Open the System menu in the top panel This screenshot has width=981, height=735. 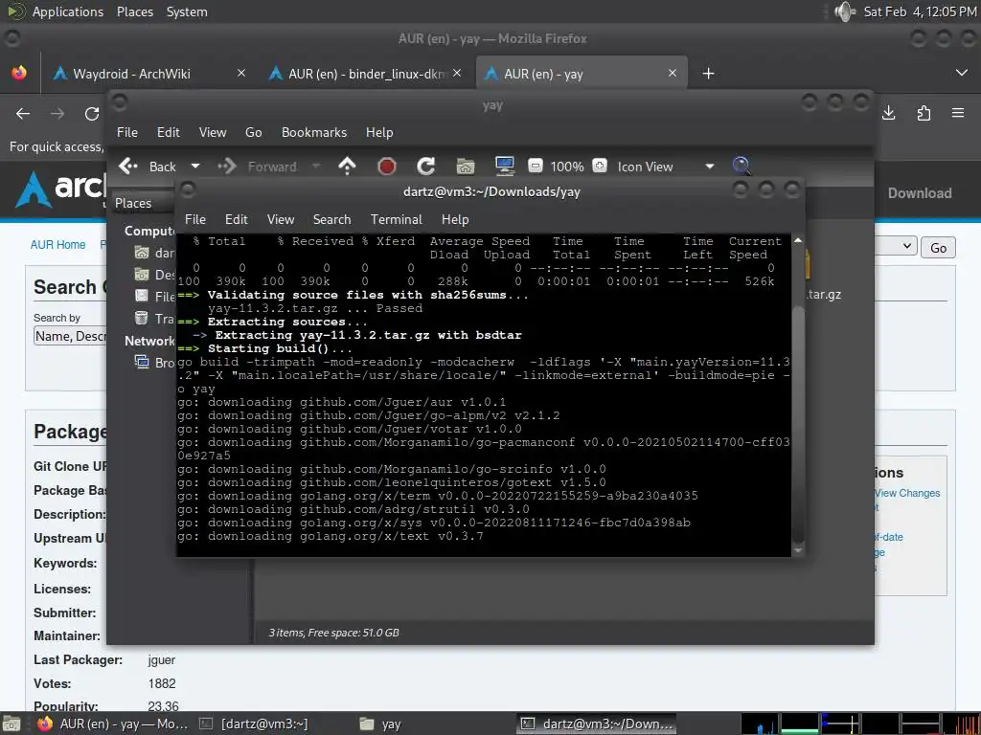pyautogui.click(x=187, y=11)
